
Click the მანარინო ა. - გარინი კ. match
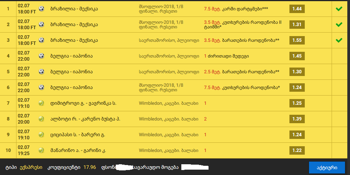78,150
